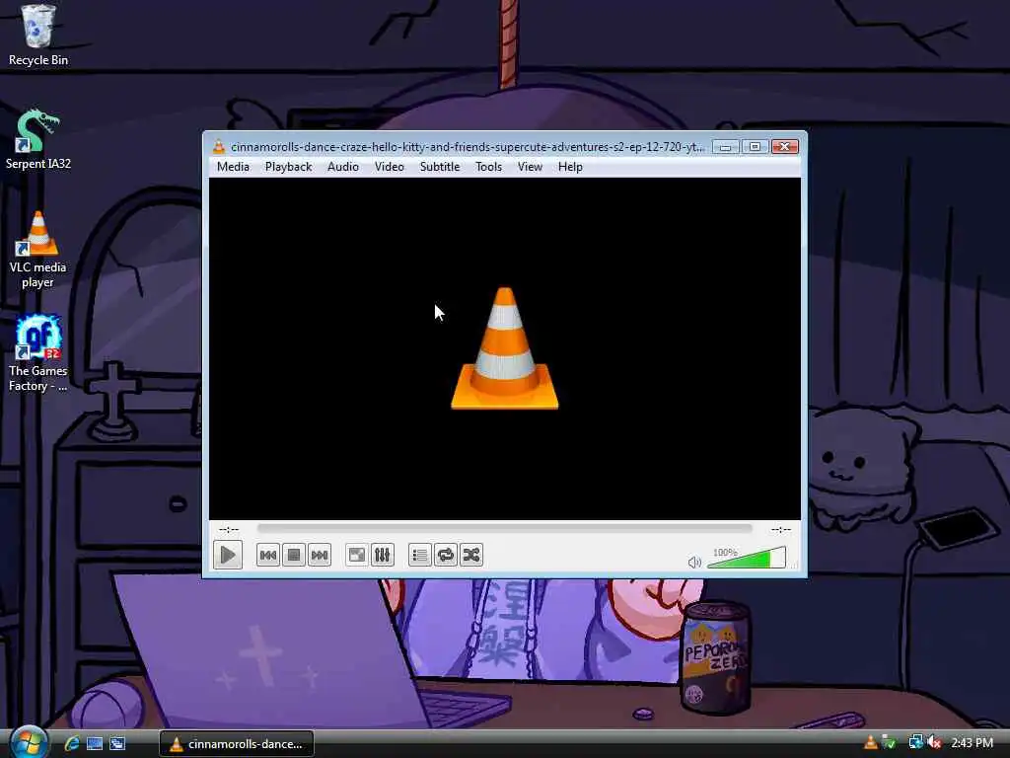The height and width of the screenshot is (758, 1010).
Task: Click the VLC video display area
Action: (x=504, y=348)
